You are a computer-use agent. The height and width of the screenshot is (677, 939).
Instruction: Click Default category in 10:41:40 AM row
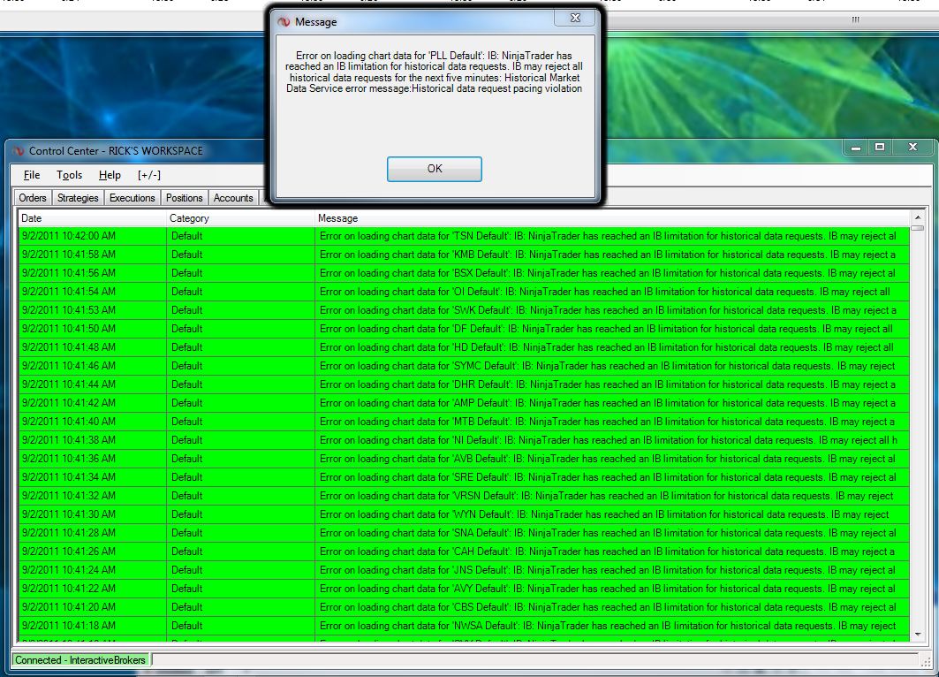(x=187, y=422)
